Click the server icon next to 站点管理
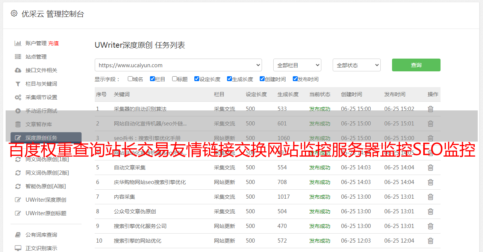 pos(18,57)
